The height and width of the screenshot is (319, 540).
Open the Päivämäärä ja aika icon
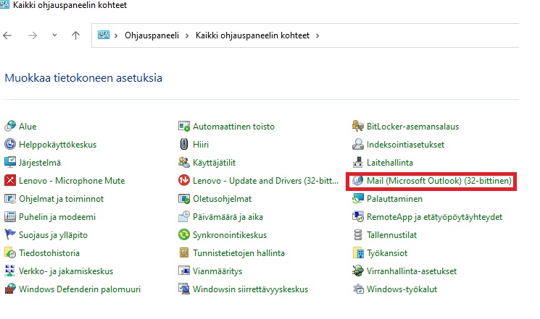click(184, 216)
